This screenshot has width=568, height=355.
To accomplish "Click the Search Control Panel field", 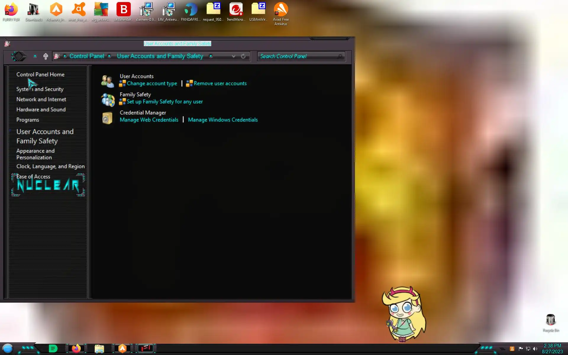I will [x=297, y=56].
